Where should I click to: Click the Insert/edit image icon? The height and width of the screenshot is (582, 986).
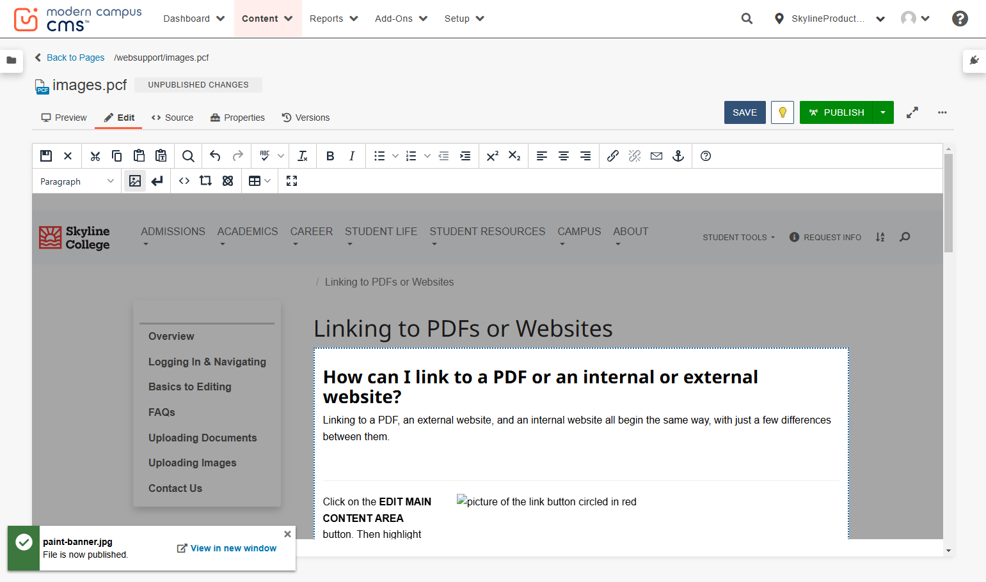[x=135, y=181]
